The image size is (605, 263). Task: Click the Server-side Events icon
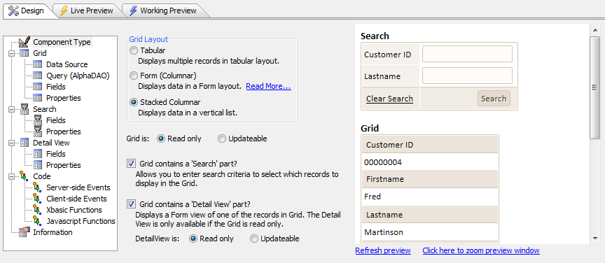click(37, 187)
